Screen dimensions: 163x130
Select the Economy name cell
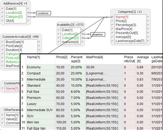[41, 67]
